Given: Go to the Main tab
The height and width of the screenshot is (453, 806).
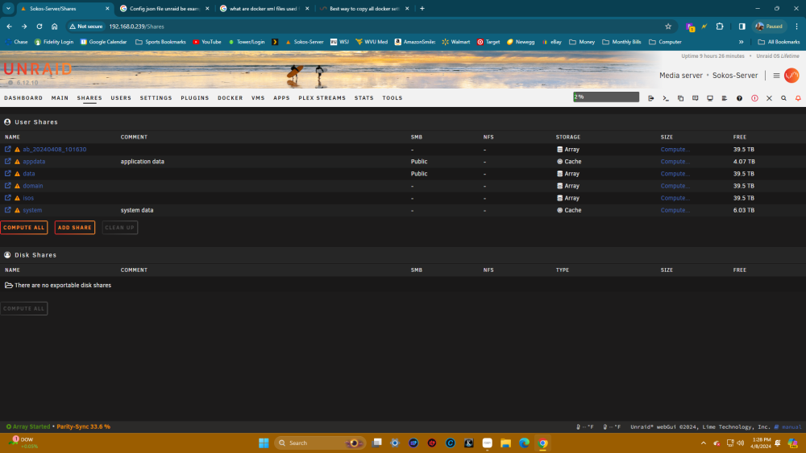Looking at the screenshot, I should pos(60,98).
